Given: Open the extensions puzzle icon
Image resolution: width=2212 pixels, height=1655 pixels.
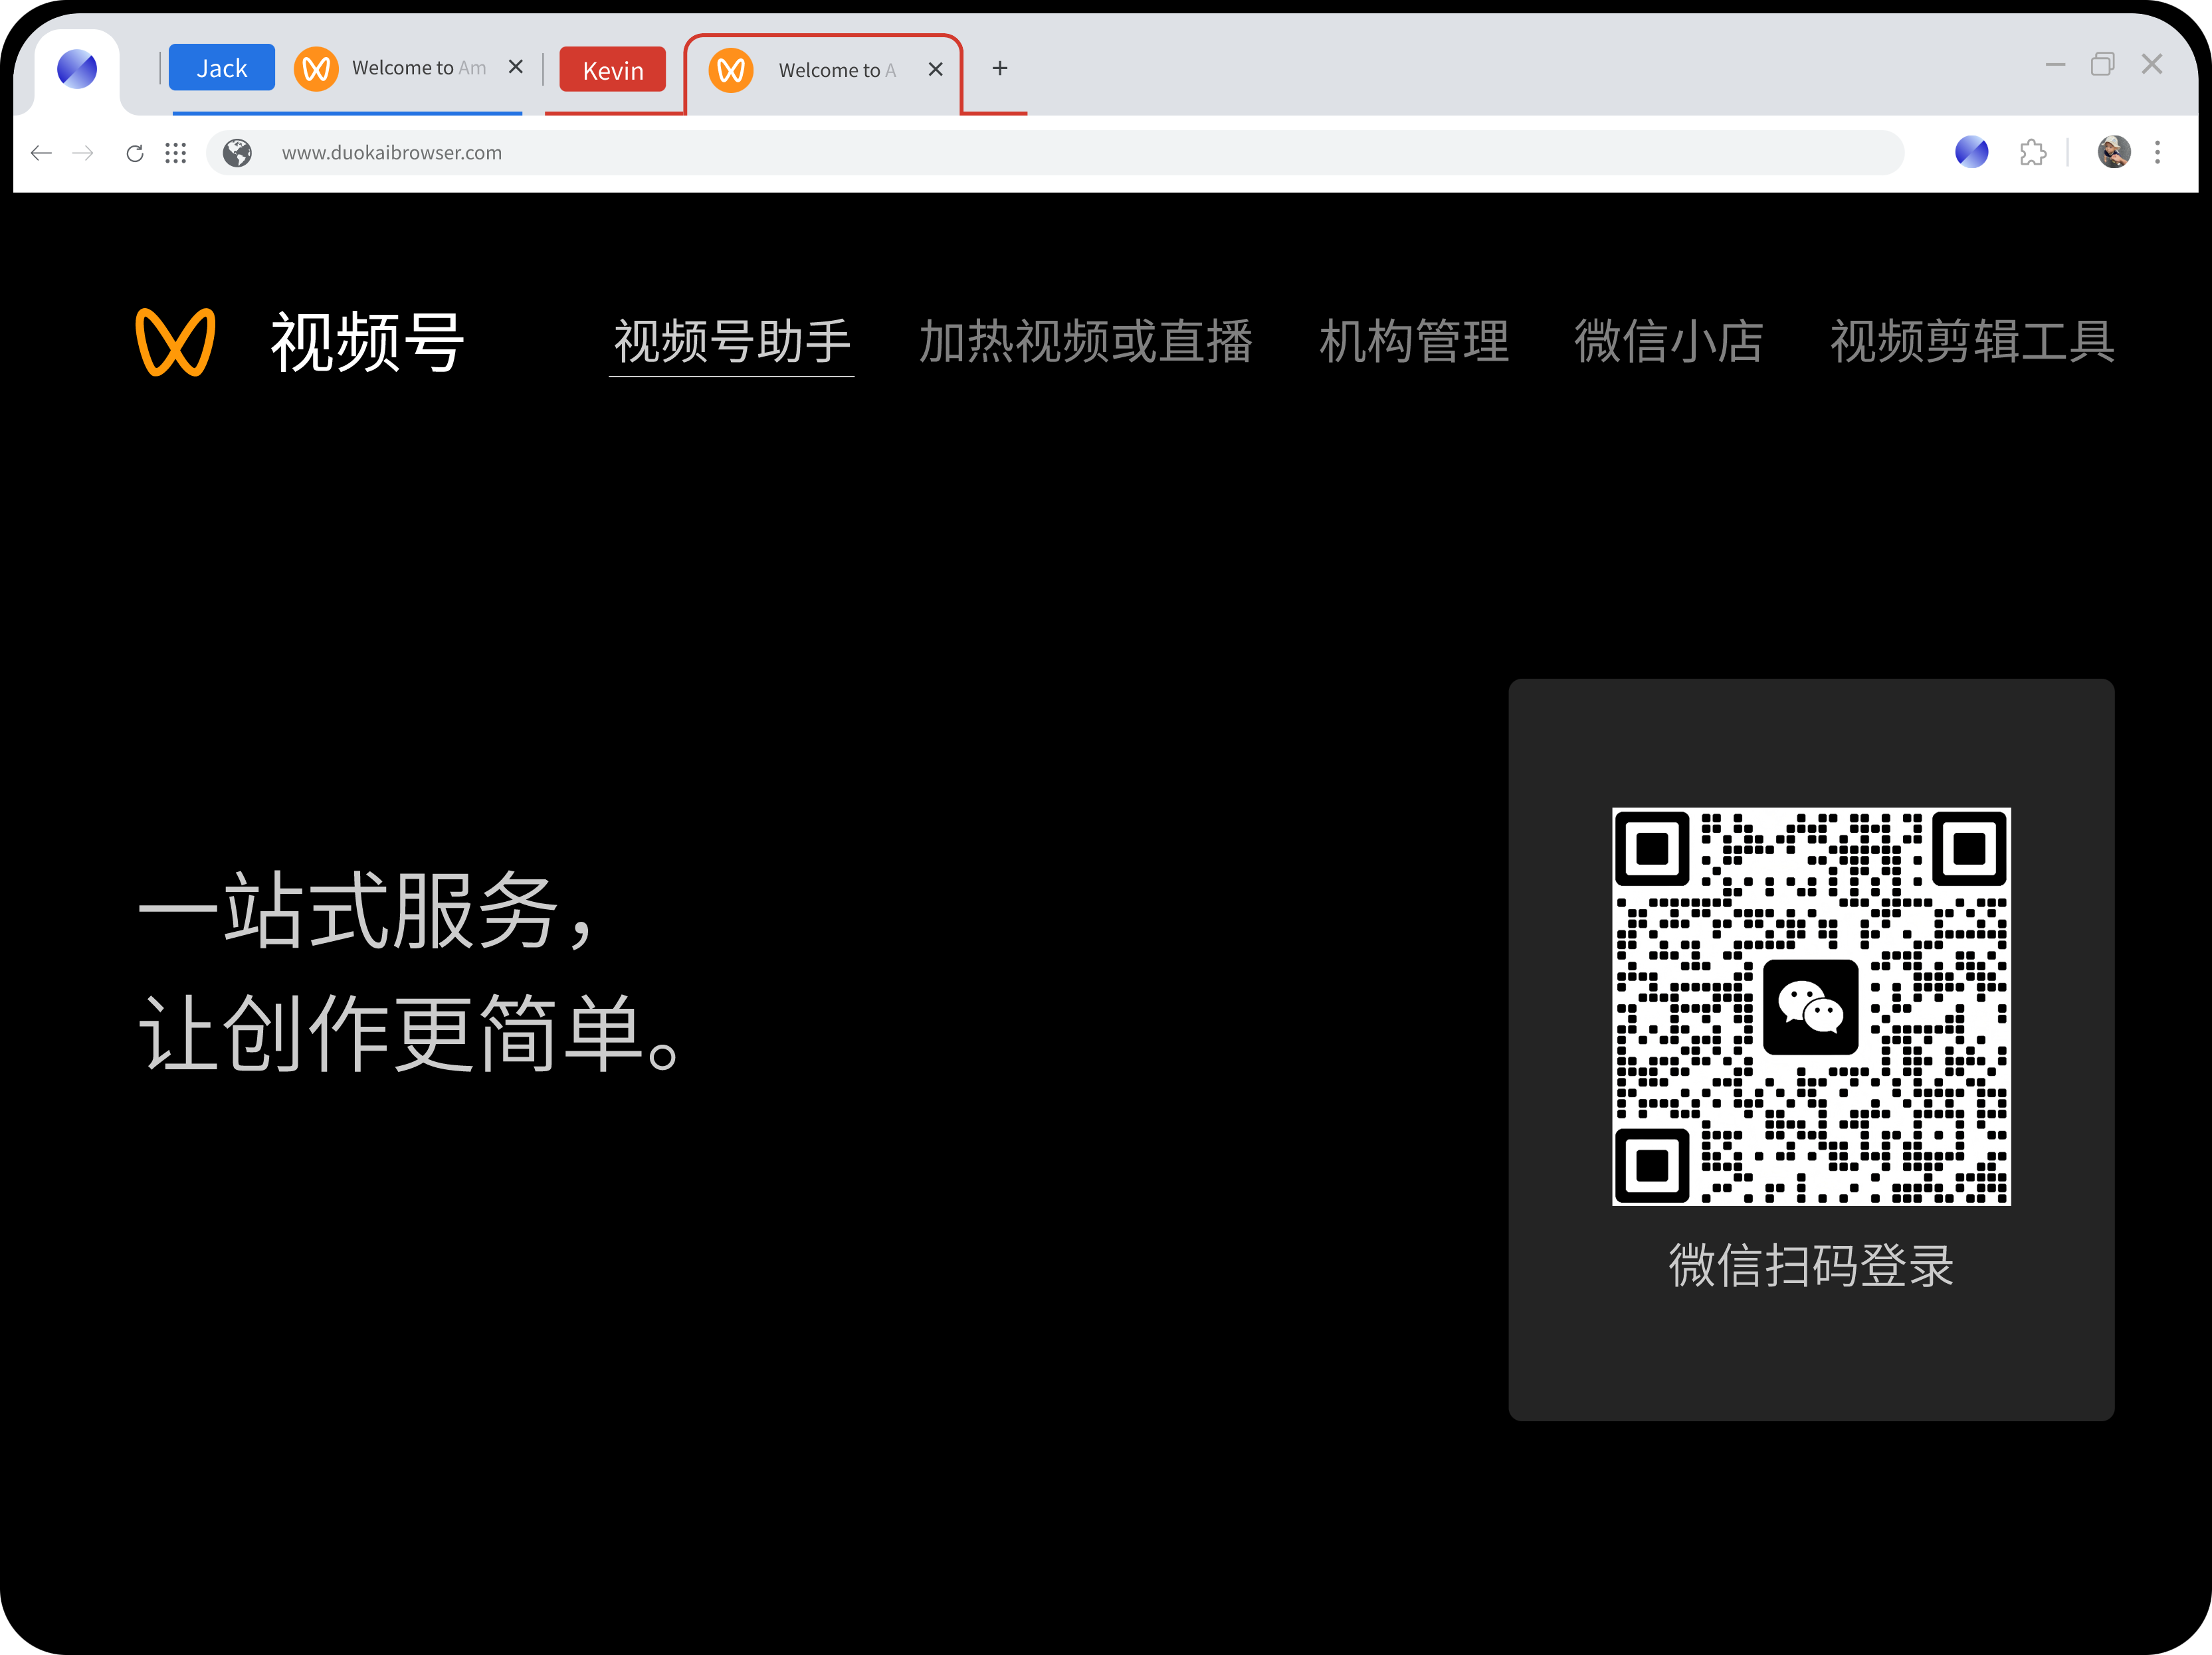Looking at the screenshot, I should point(2033,153).
